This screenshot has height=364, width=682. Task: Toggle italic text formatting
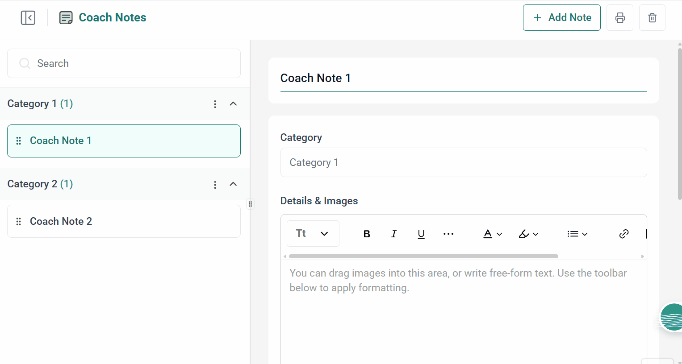point(393,233)
